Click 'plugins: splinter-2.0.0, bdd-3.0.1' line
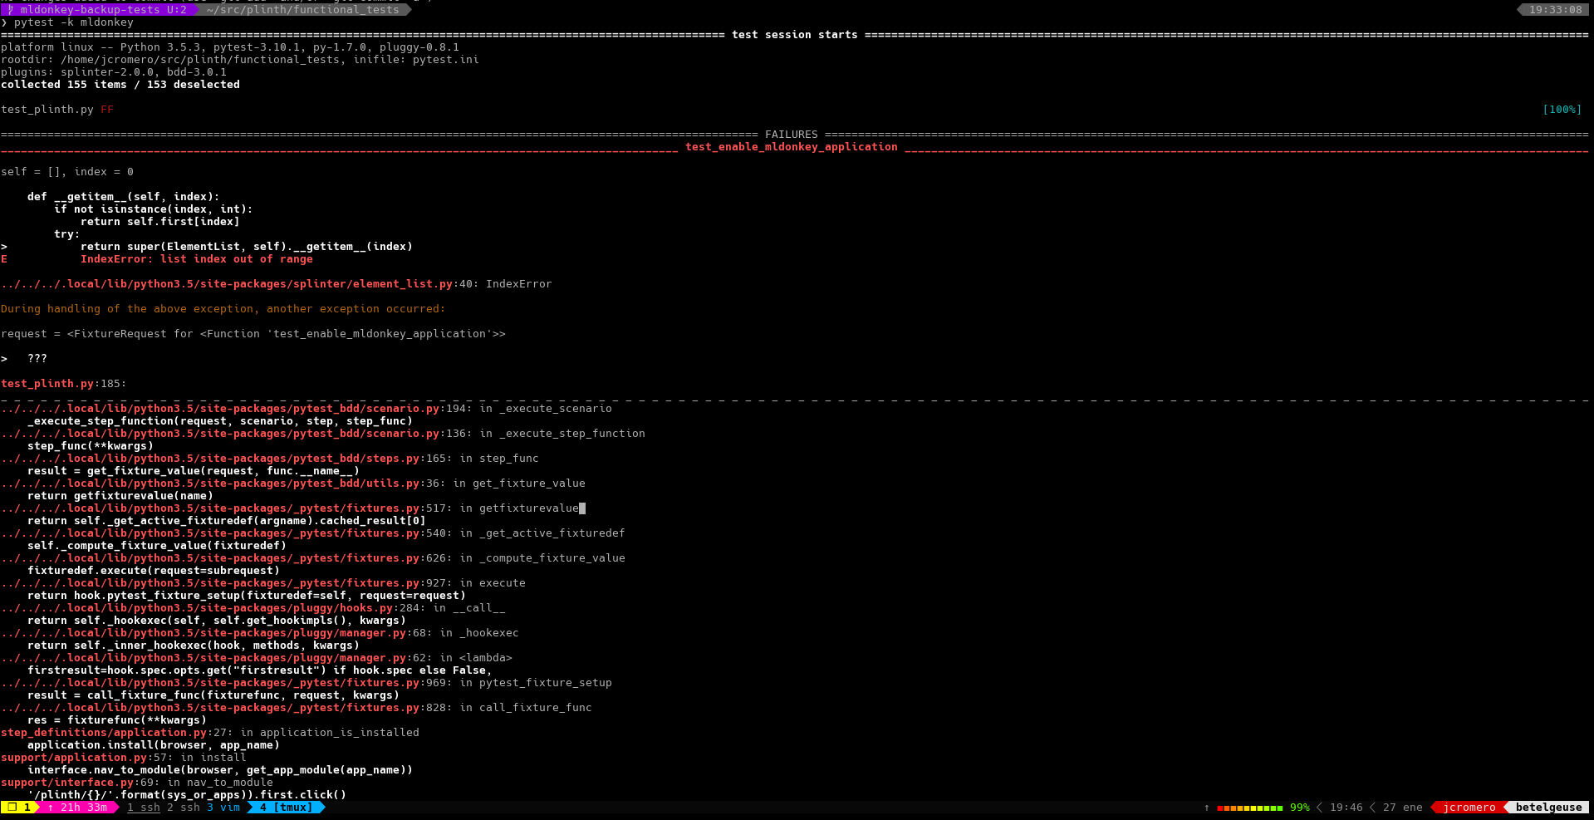The image size is (1594, 820). (x=114, y=72)
